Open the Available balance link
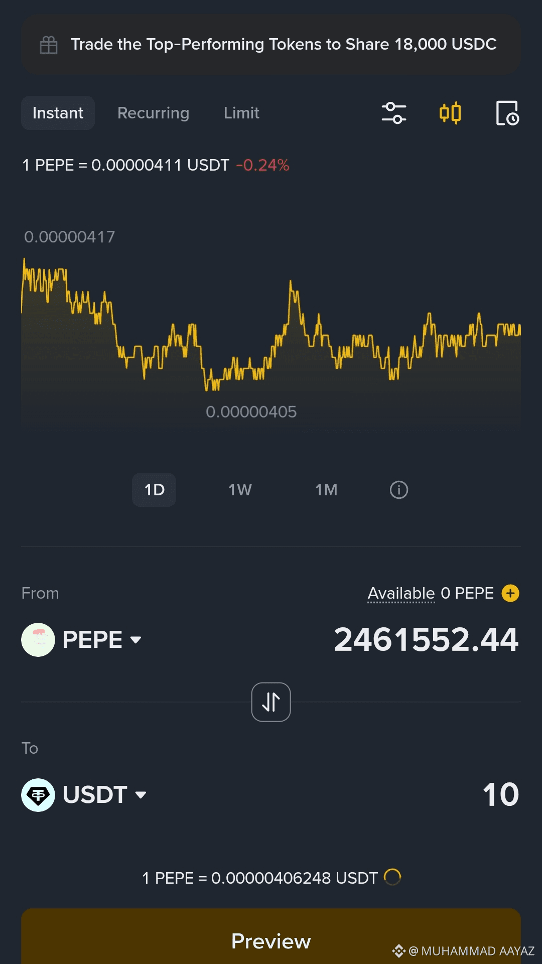This screenshot has height=964, width=542. [x=401, y=594]
